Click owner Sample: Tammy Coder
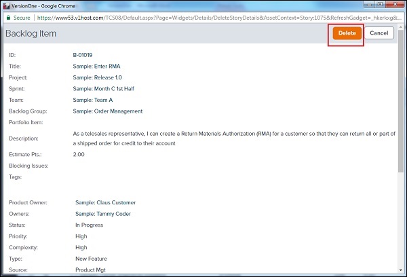Screen dimensions: 407x277 (103, 214)
